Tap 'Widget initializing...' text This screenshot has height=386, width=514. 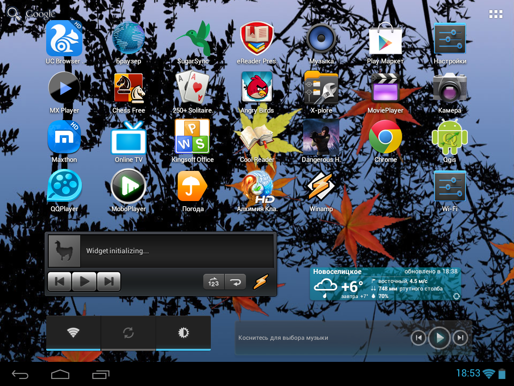click(117, 251)
